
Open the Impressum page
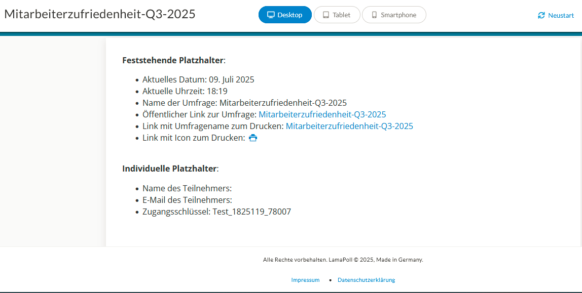(x=305, y=280)
